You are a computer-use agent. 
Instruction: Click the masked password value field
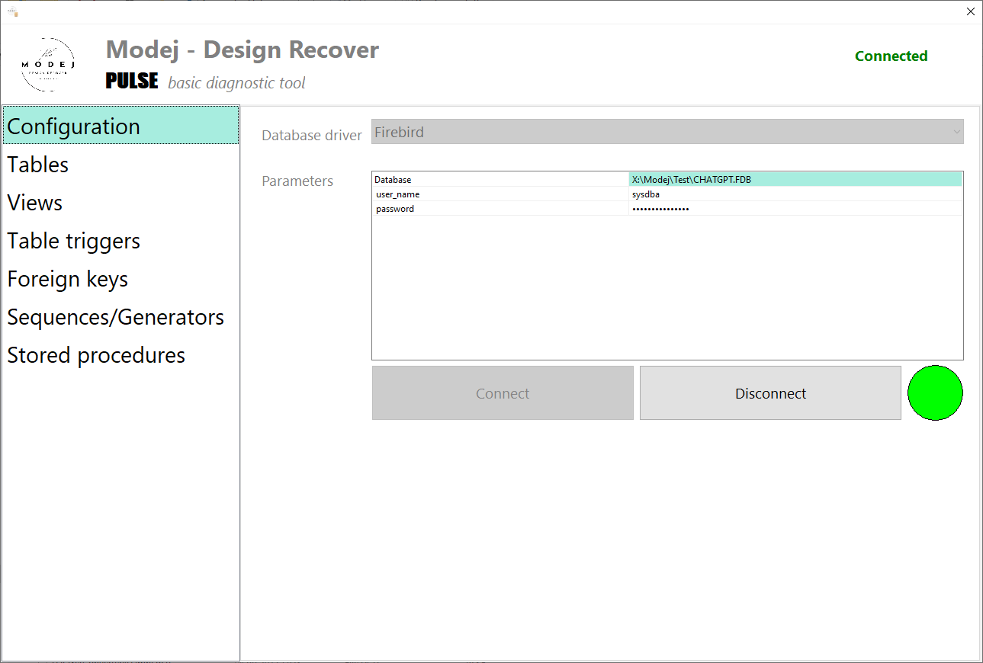click(795, 209)
